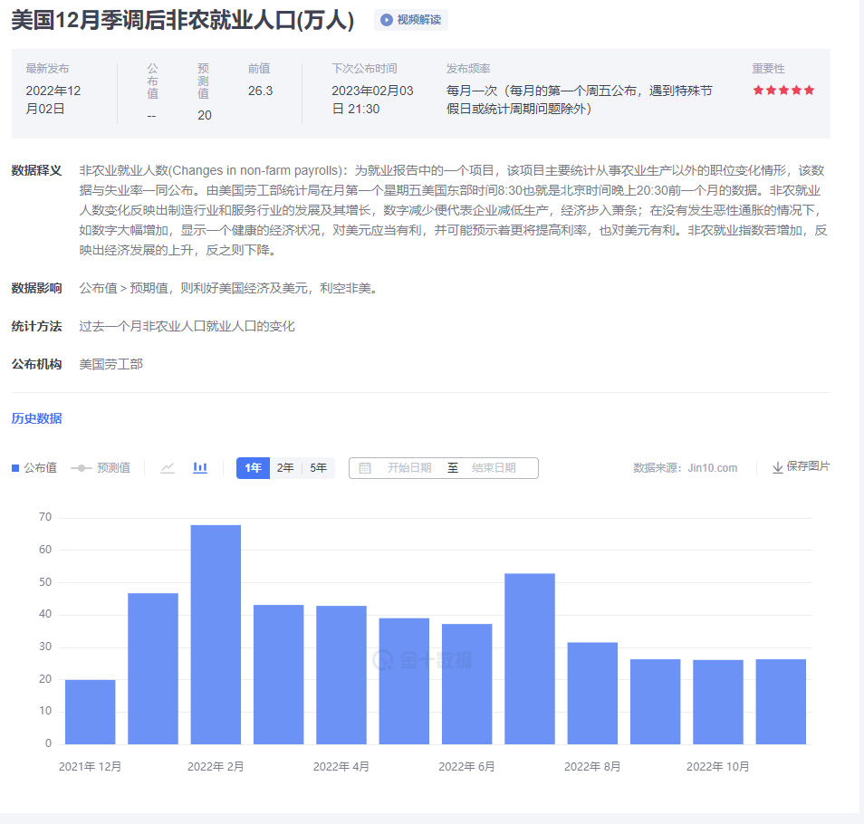Click the 统计方法 label
The image size is (864, 824).
coord(37,326)
